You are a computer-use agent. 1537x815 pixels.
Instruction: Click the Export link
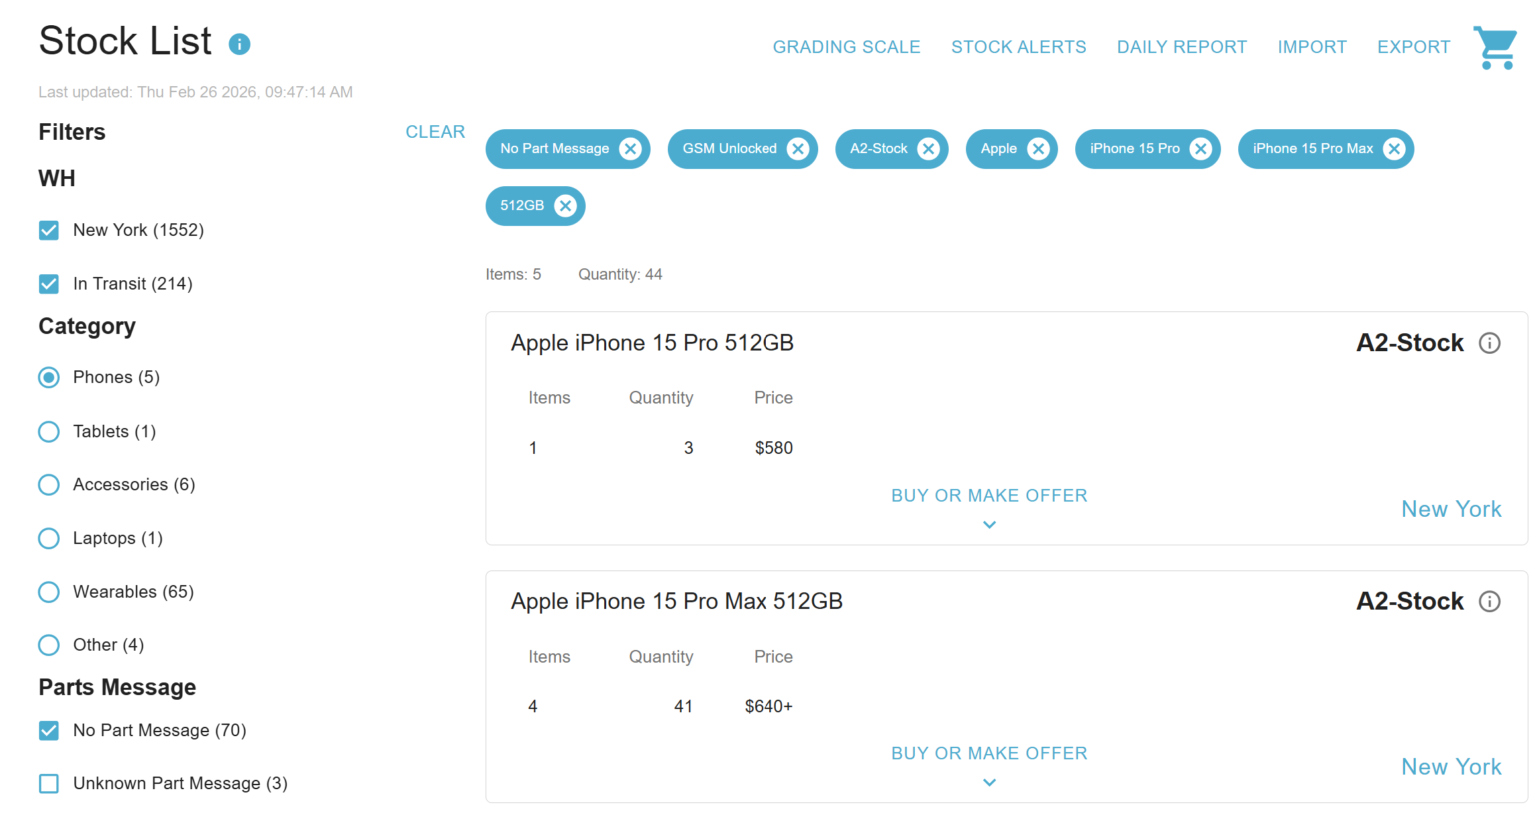tap(1414, 47)
